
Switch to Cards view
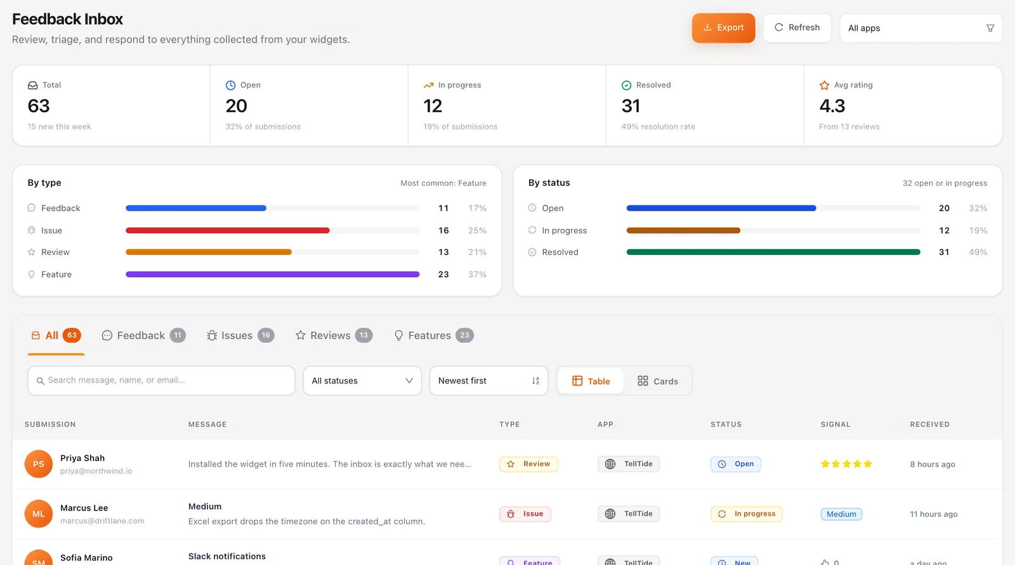[657, 381]
